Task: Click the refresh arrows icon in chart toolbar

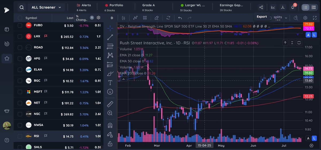Action: click(x=168, y=18)
